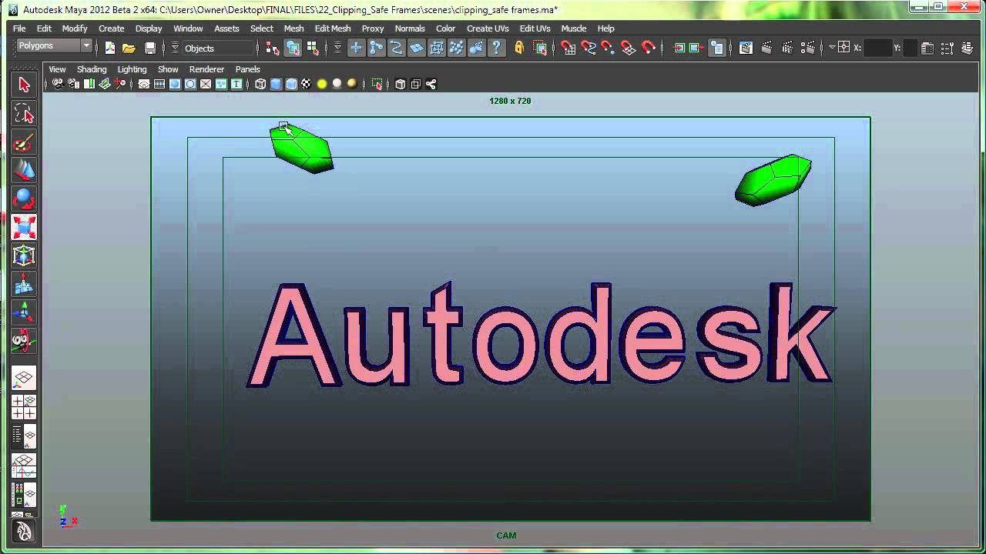
Task: Open the Polygons menu set dropdown
Action: coord(54,46)
